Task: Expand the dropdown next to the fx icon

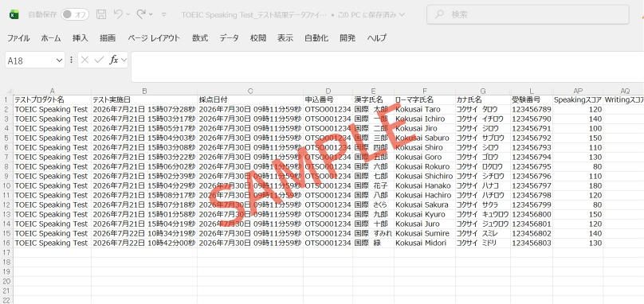Action: (124, 60)
